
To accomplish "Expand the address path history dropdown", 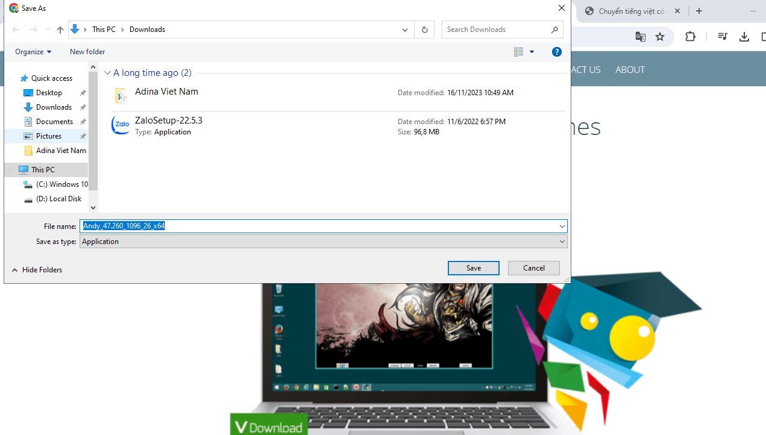I will (405, 30).
